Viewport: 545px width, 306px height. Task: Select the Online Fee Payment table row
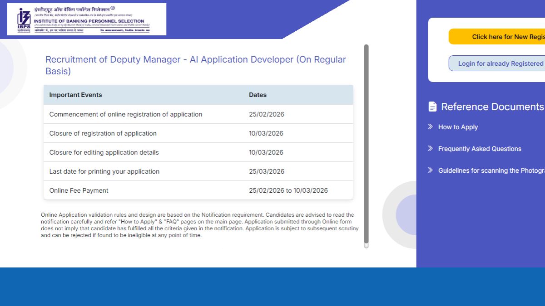198,190
